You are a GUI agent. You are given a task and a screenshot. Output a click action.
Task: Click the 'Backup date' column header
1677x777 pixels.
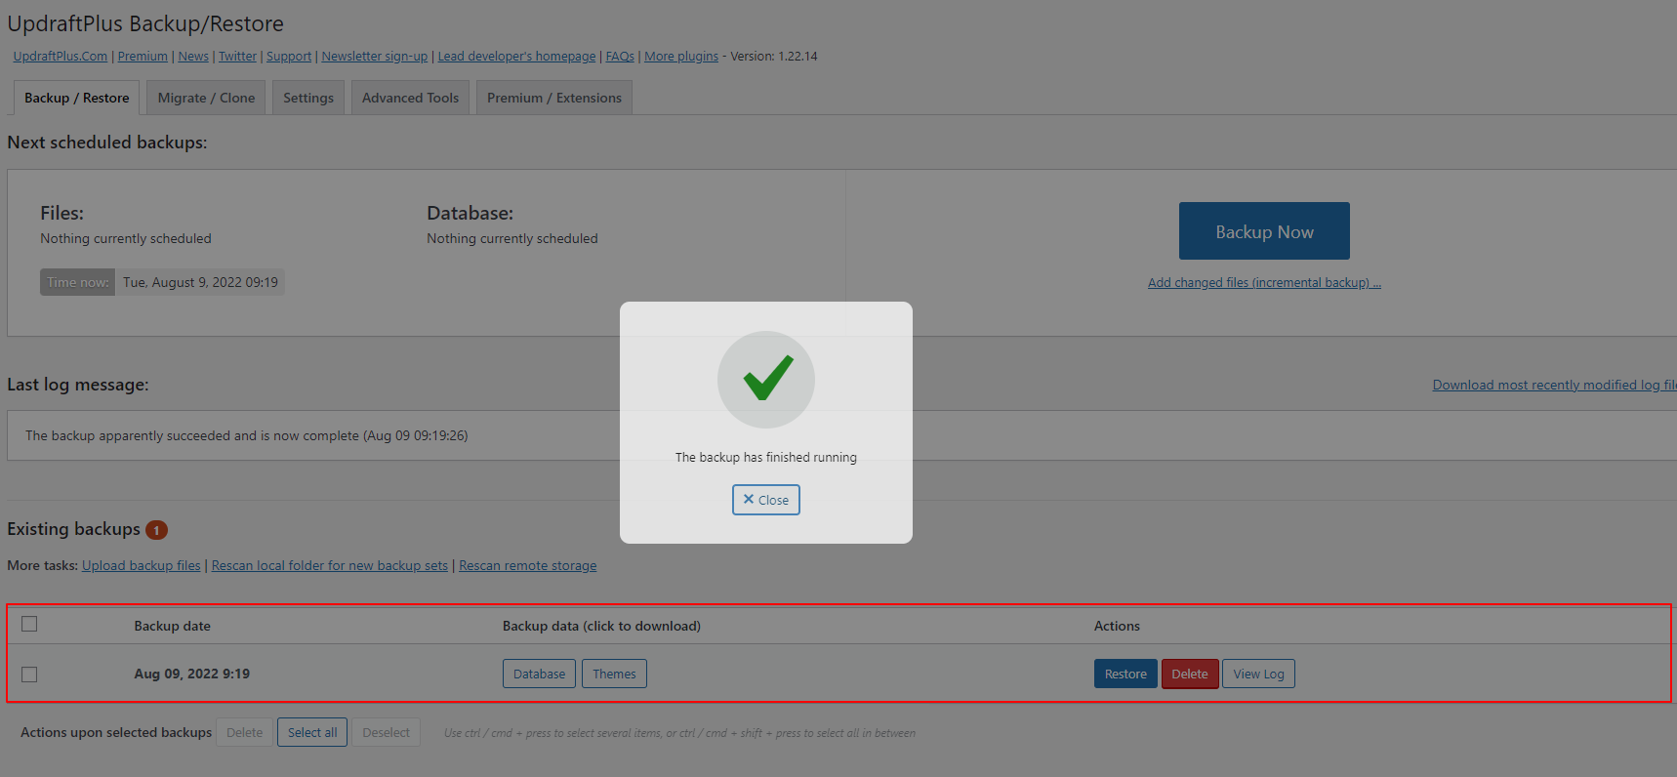173,626
